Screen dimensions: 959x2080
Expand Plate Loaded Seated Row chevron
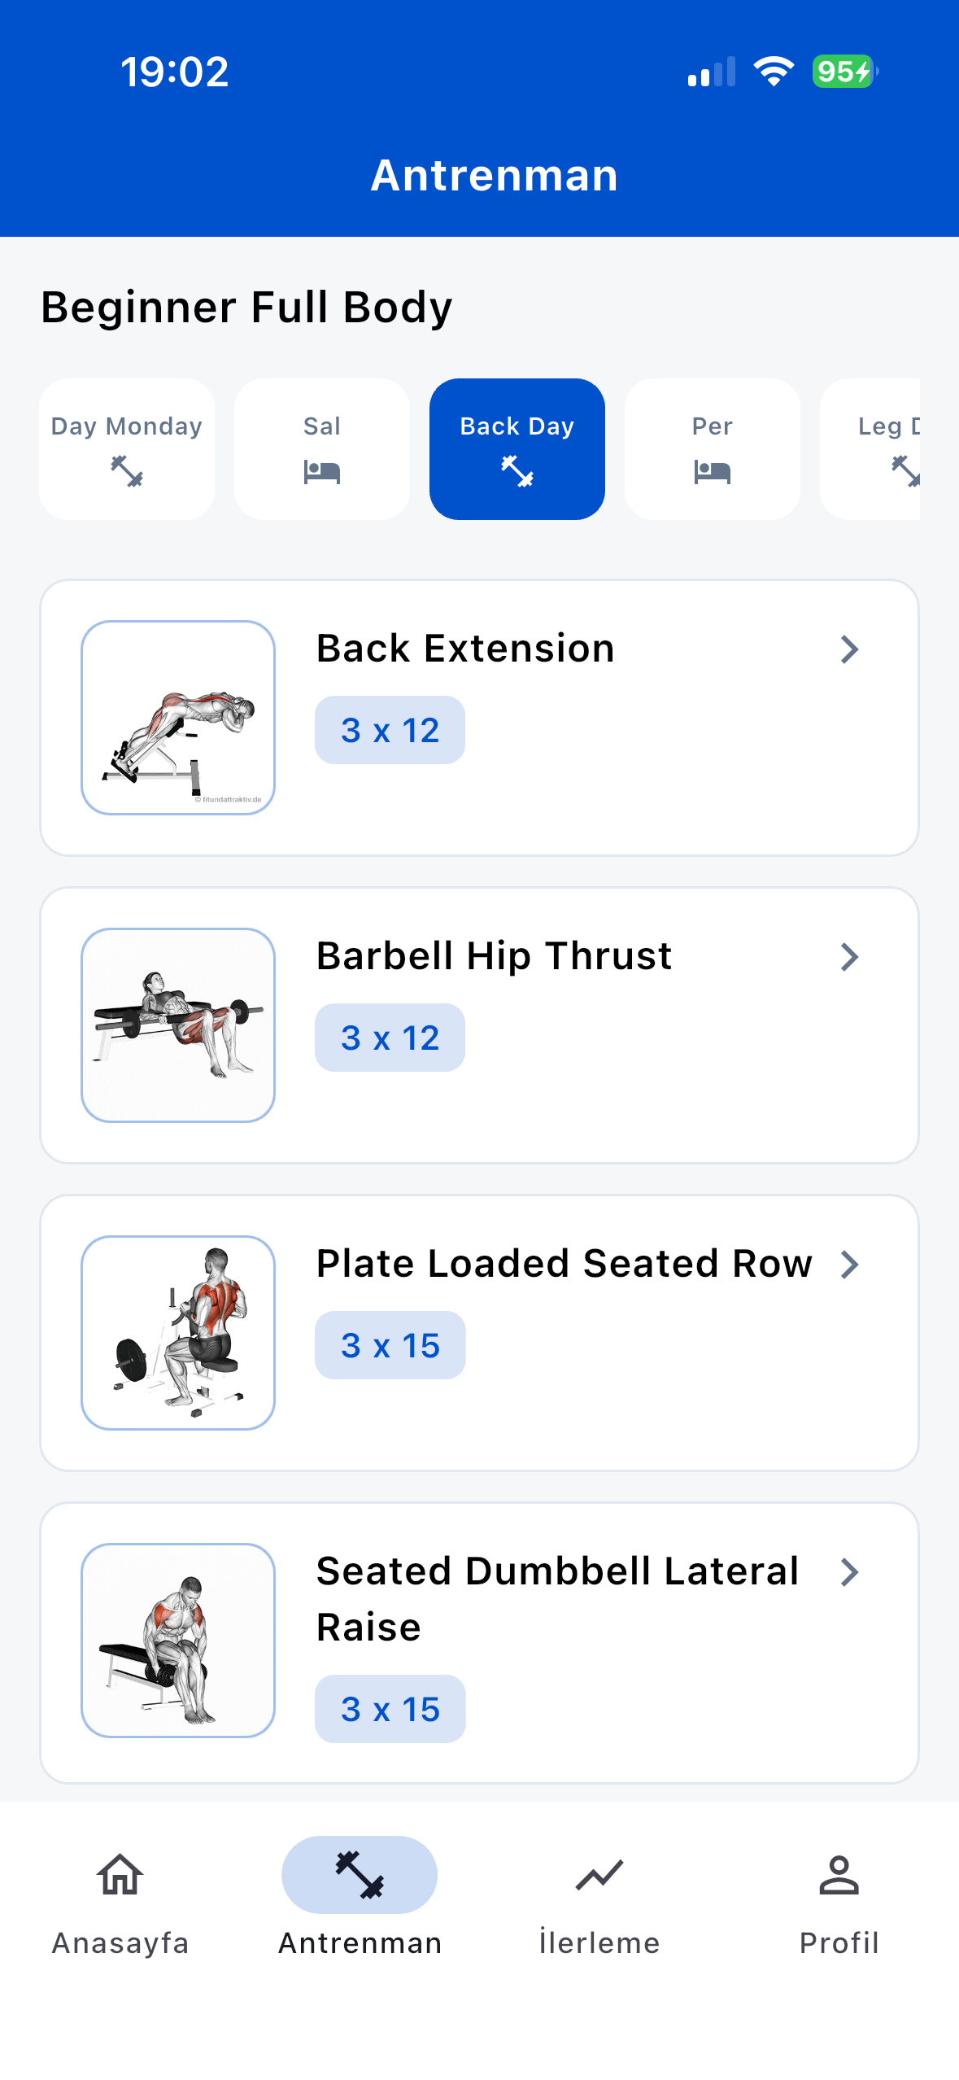(849, 1265)
